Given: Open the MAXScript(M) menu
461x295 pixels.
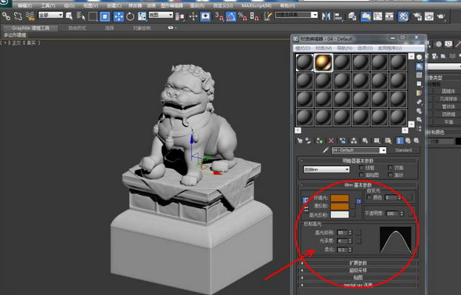Looking at the screenshot, I should tap(257, 5).
